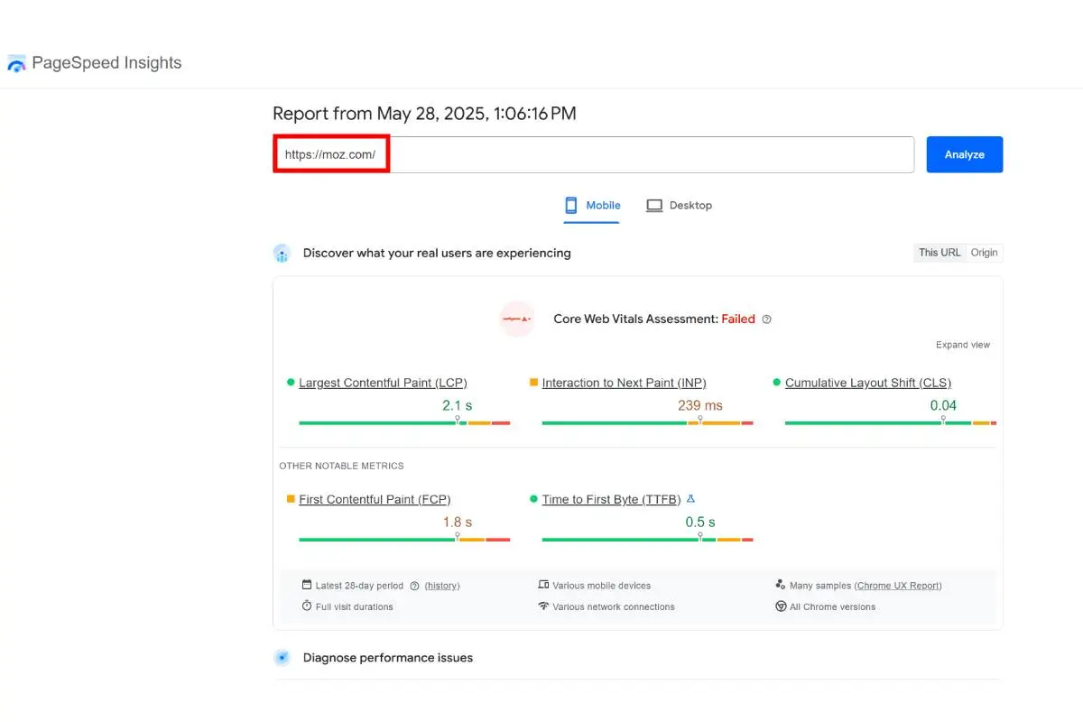This screenshot has height=722, width=1083.
Task: Click the history link for 28-day period
Action: [x=442, y=586]
